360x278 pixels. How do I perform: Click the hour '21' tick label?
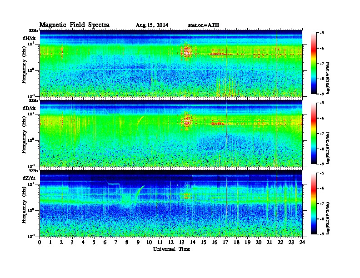(270, 242)
